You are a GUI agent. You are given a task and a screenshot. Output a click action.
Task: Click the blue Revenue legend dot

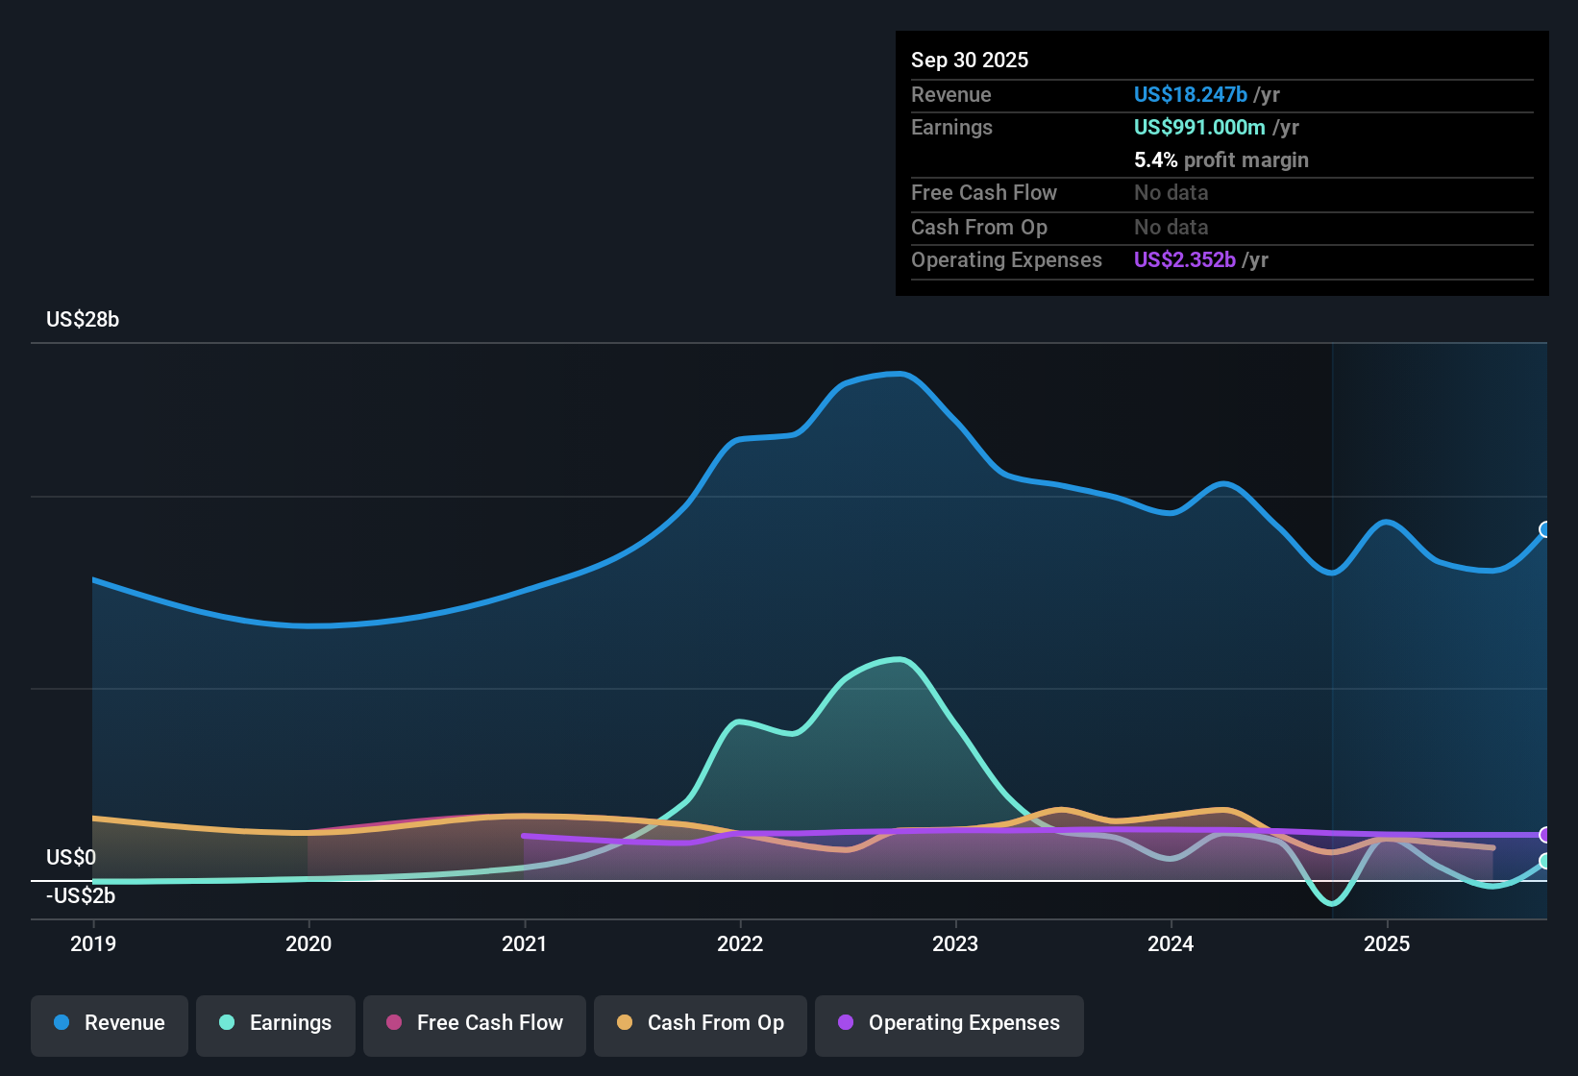click(62, 1023)
